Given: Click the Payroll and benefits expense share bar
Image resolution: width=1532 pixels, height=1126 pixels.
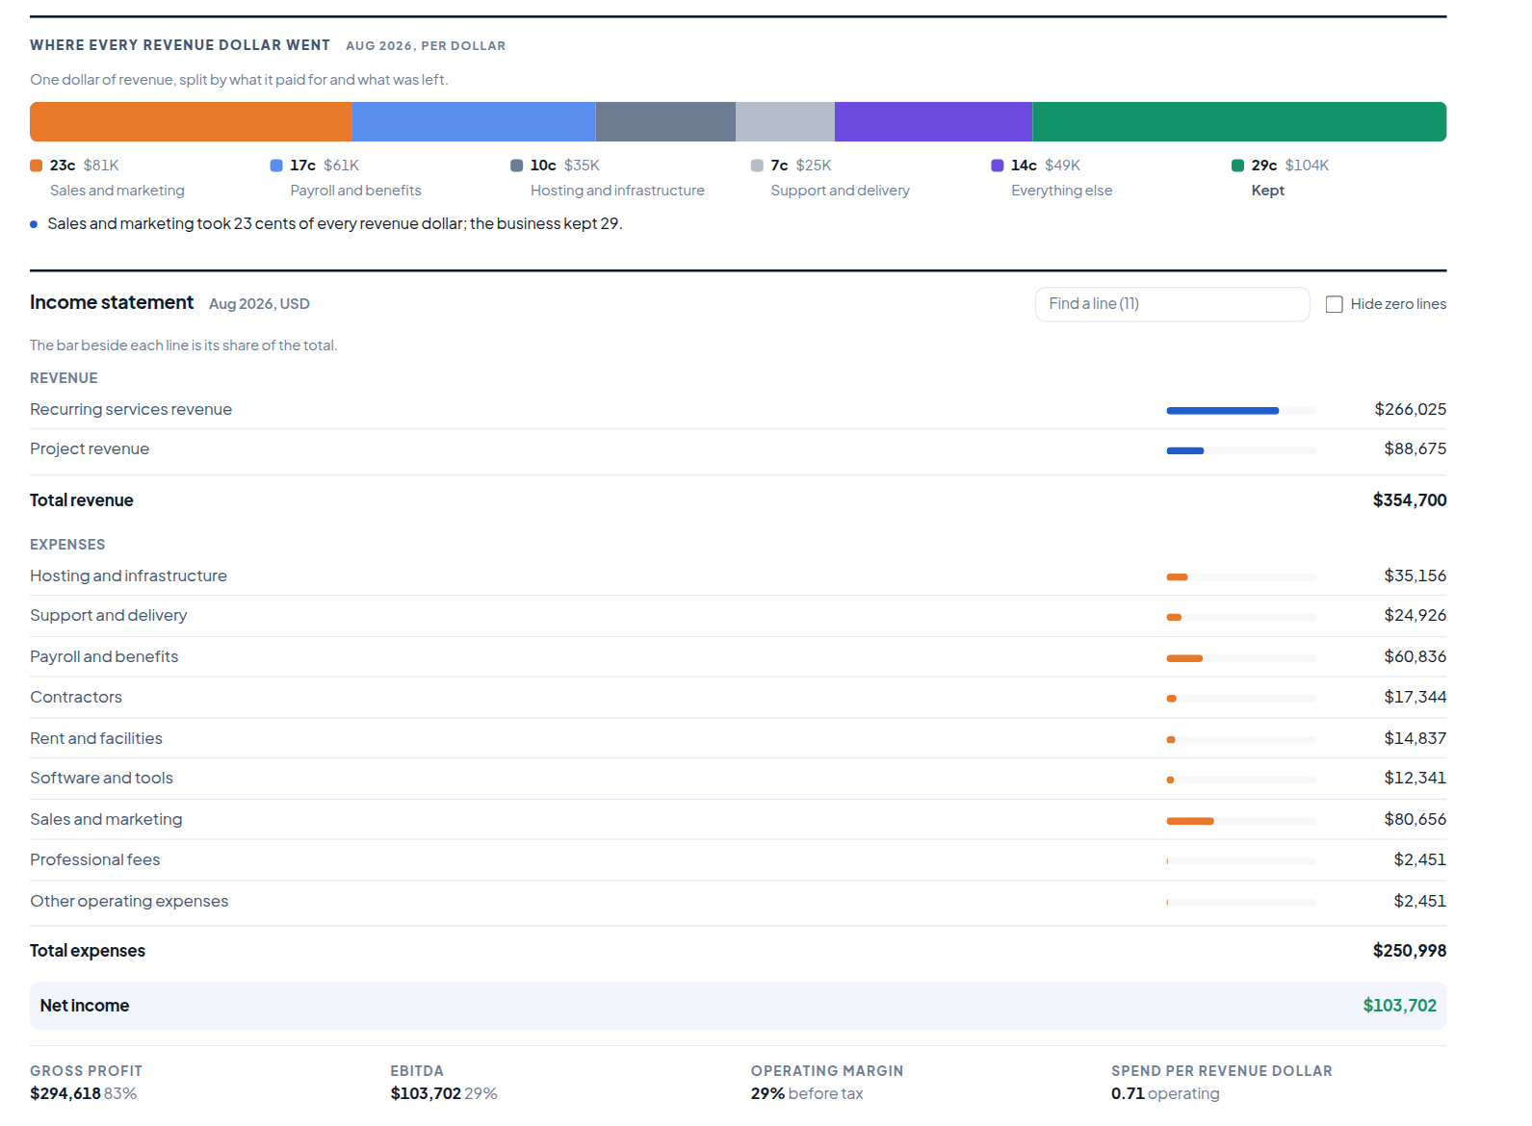Looking at the screenshot, I should [x=1241, y=658].
